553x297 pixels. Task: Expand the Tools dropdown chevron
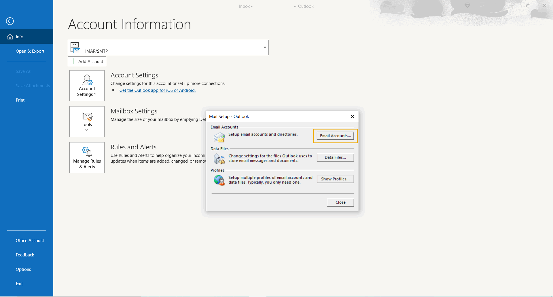[87, 130]
